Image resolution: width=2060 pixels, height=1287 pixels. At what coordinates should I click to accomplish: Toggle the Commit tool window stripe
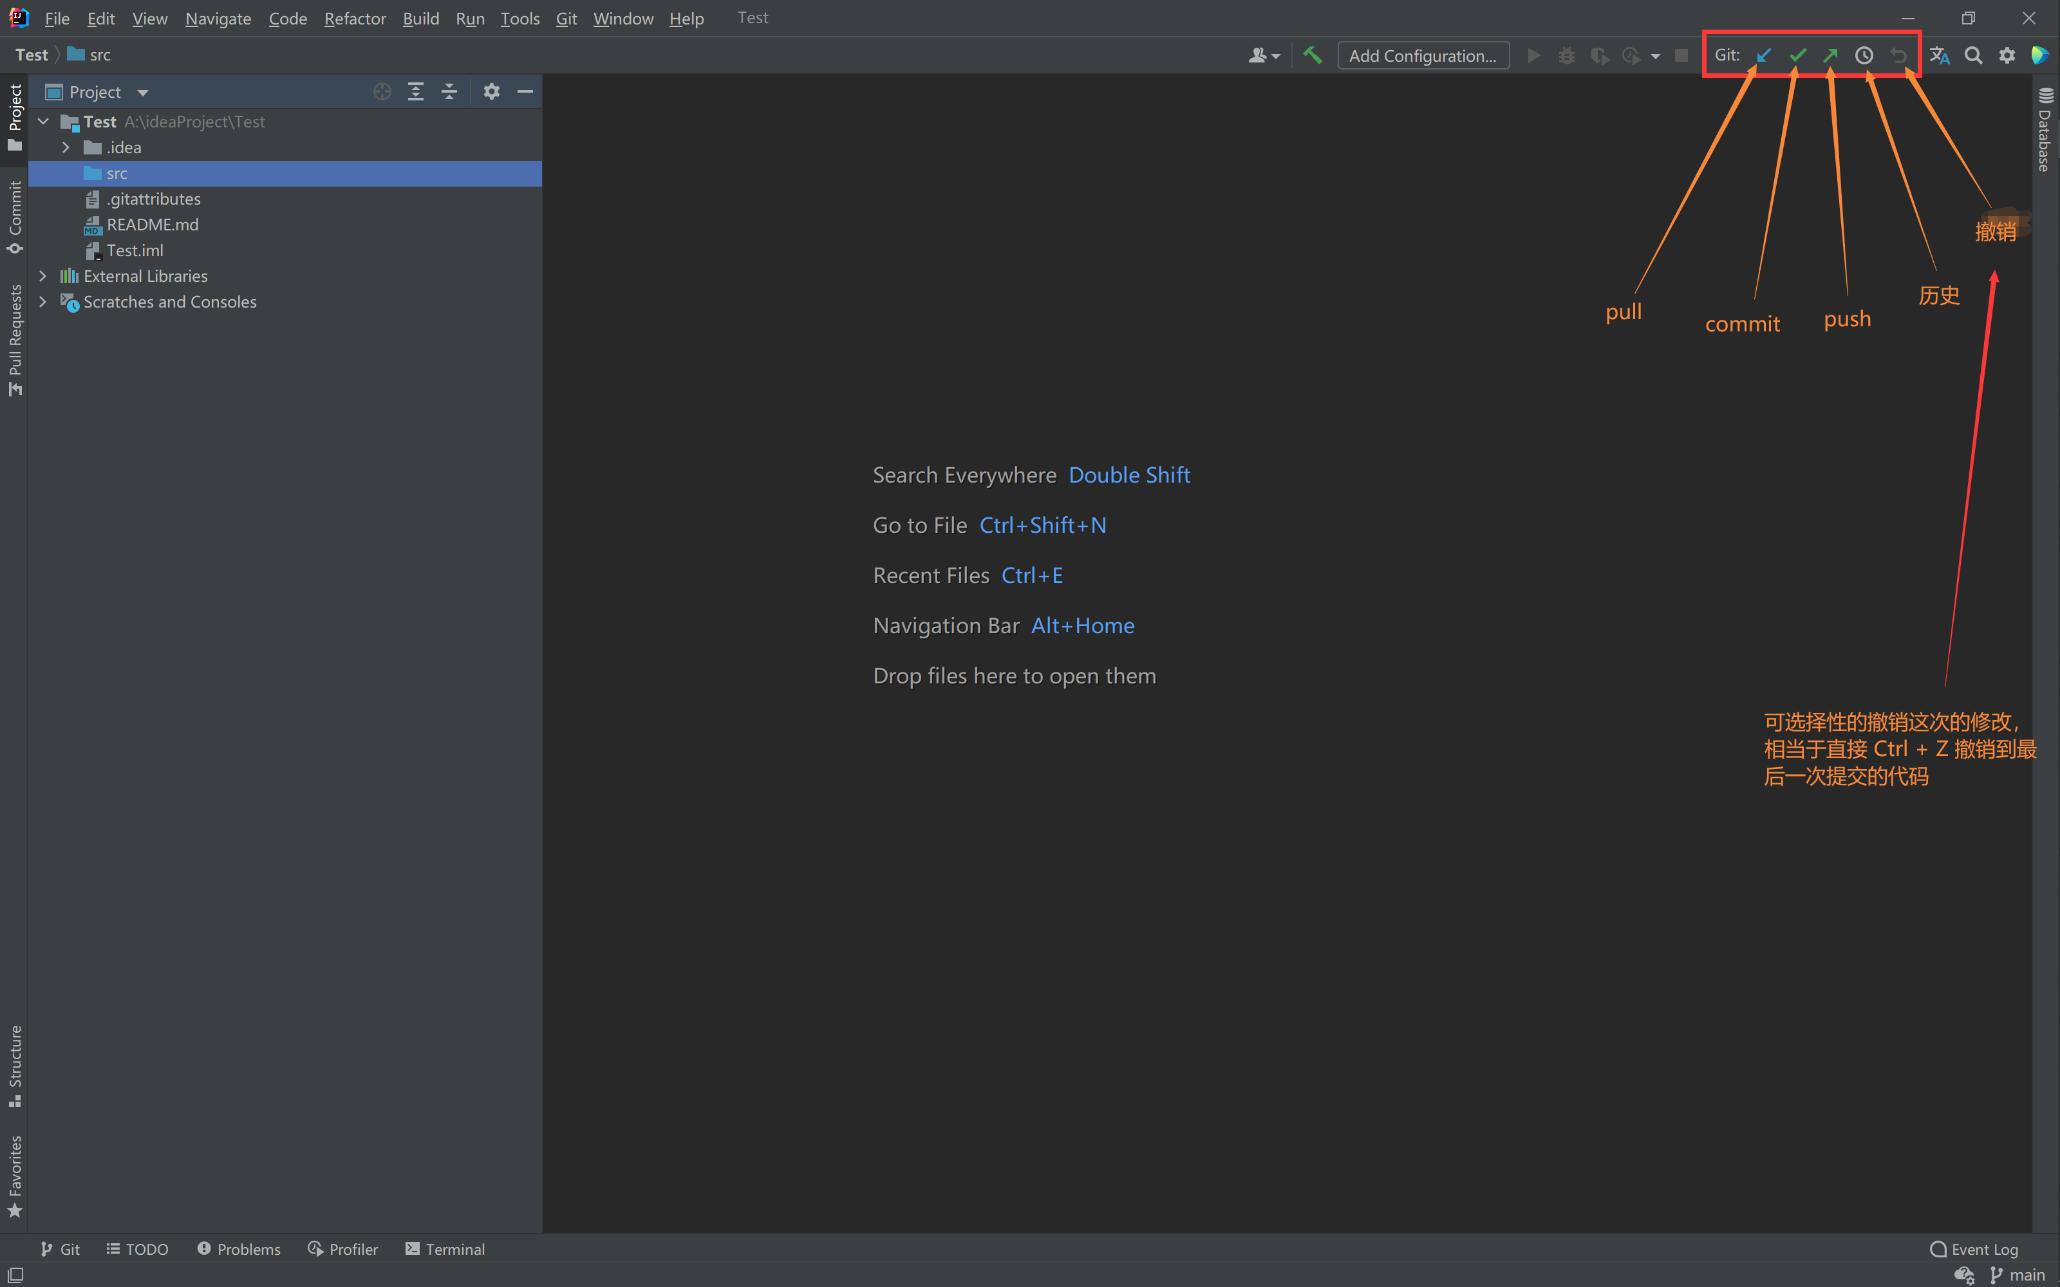point(14,216)
